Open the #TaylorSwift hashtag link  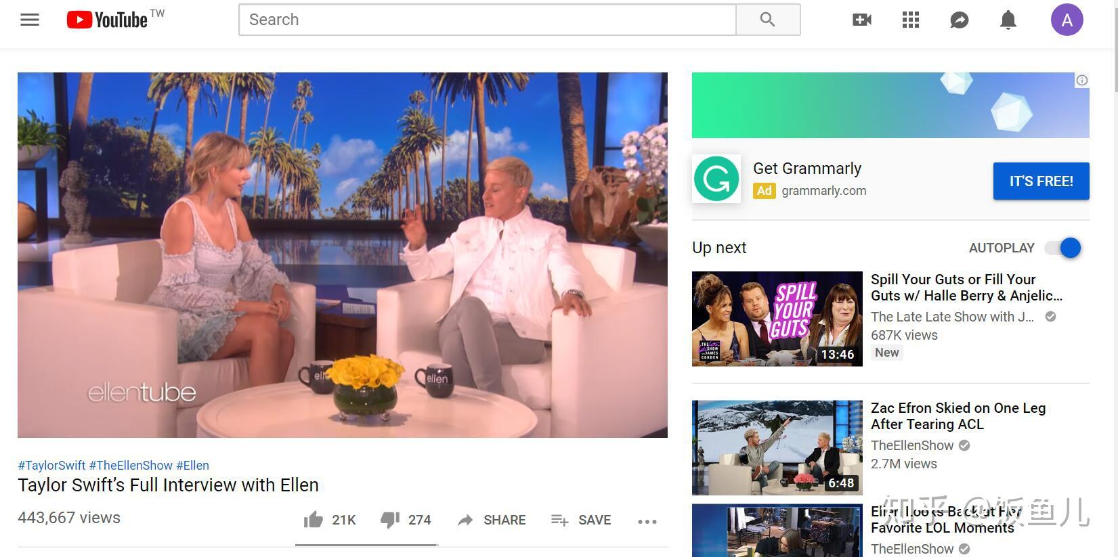pyautogui.click(x=51, y=465)
